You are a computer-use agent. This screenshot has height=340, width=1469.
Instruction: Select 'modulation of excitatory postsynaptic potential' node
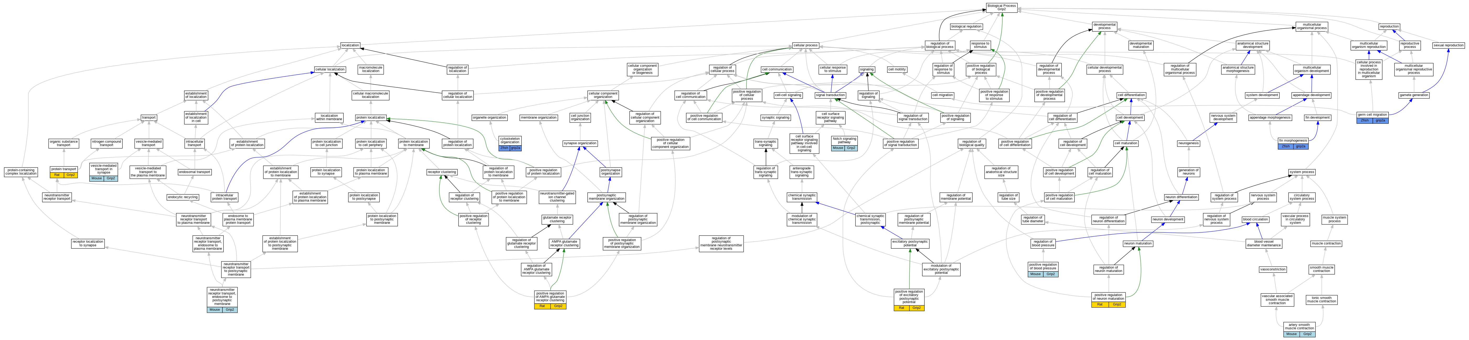[x=940, y=270]
